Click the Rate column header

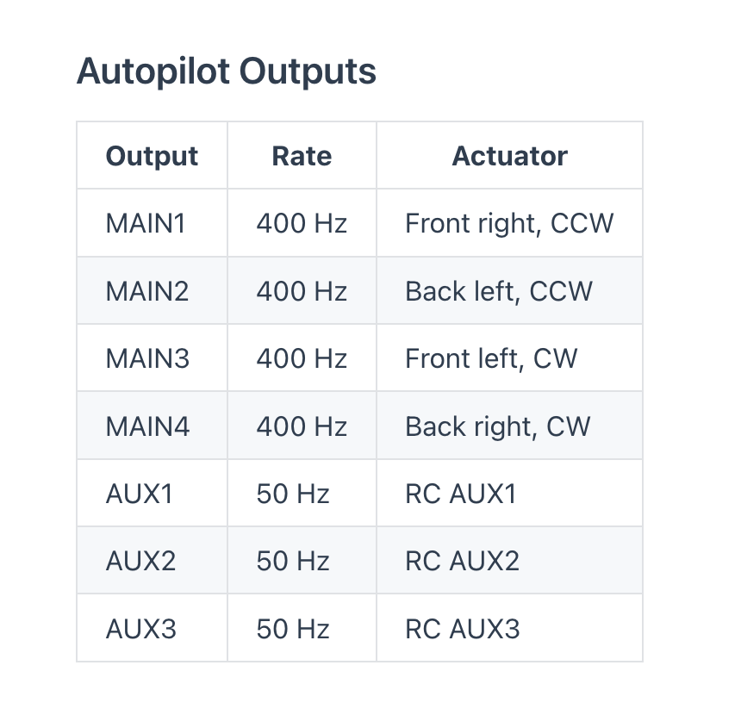tap(302, 156)
